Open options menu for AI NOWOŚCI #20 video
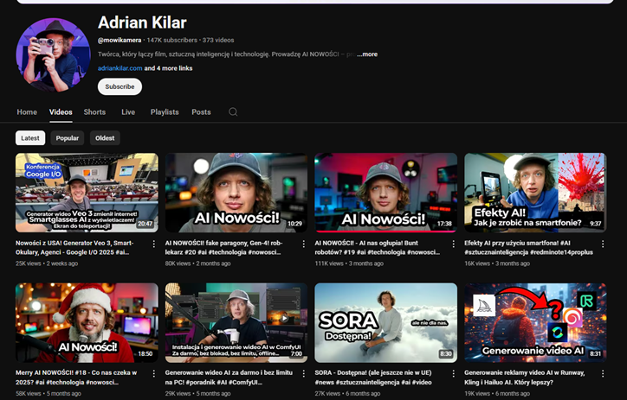Image resolution: width=627 pixels, height=400 pixels. click(x=303, y=244)
